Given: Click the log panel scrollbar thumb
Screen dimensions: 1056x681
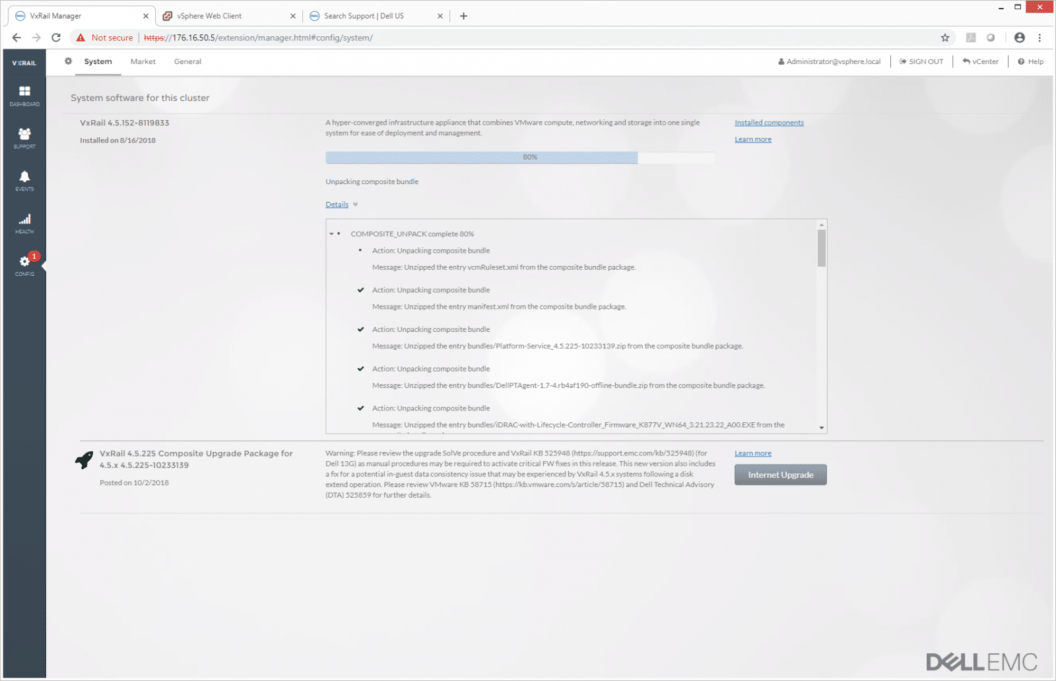Looking at the screenshot, I should tap(822, 247).
